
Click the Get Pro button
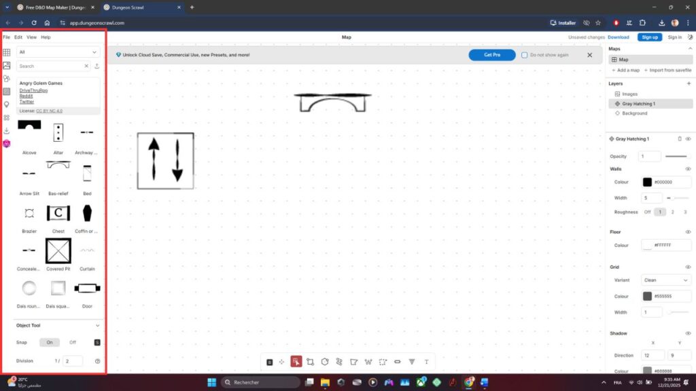coord(491,55)
